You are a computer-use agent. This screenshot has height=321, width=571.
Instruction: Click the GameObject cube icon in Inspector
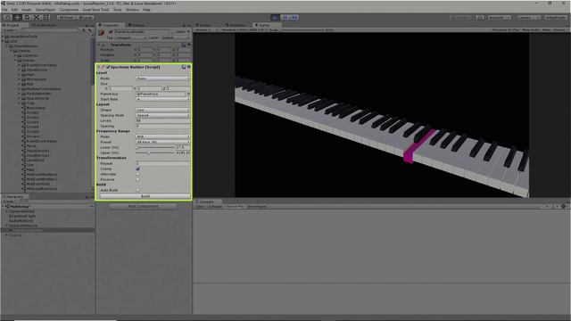coord(102,33)
